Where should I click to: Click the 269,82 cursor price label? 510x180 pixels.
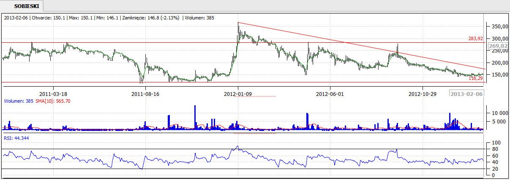[x=498, y=46]
